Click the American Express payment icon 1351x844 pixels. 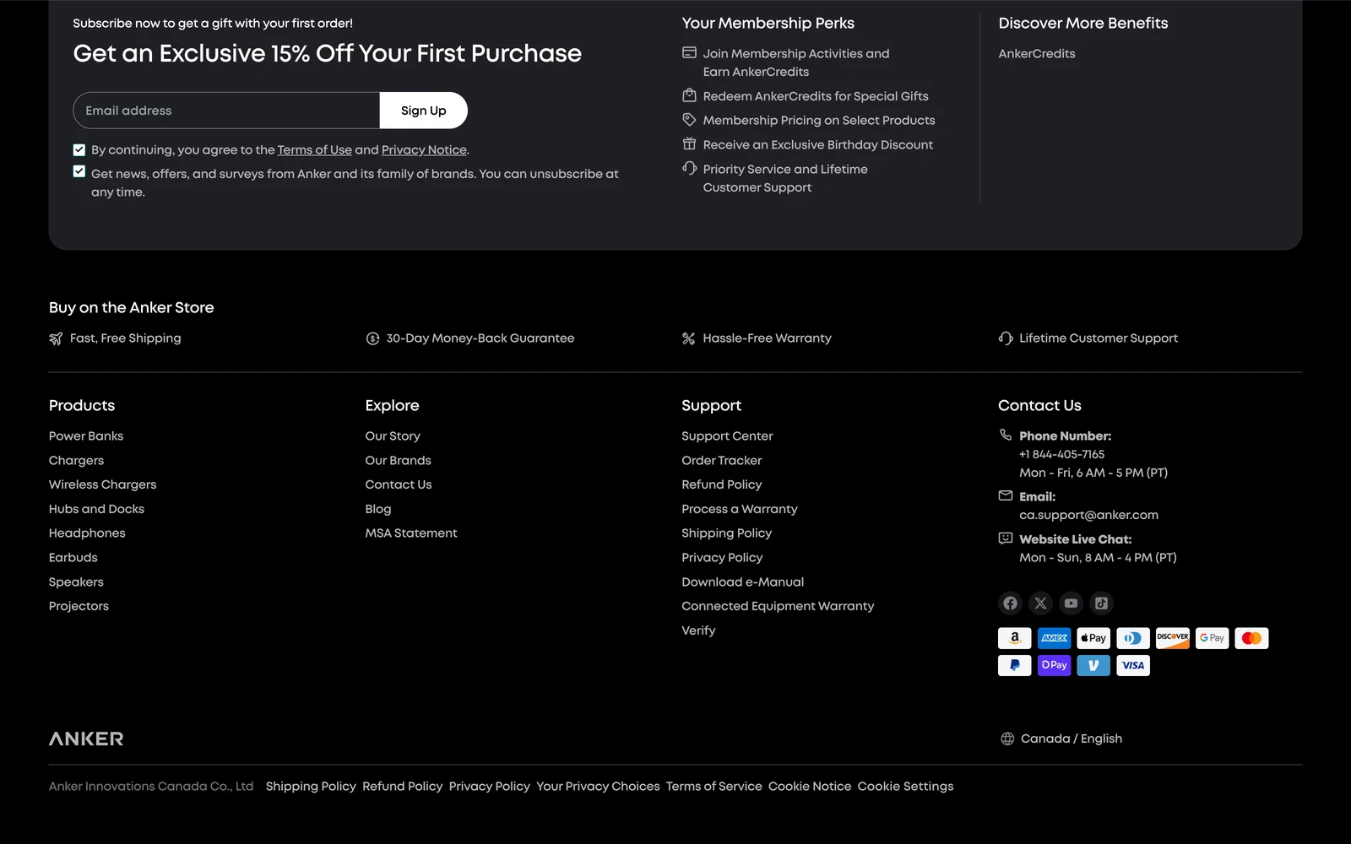tap(1054, 638)
